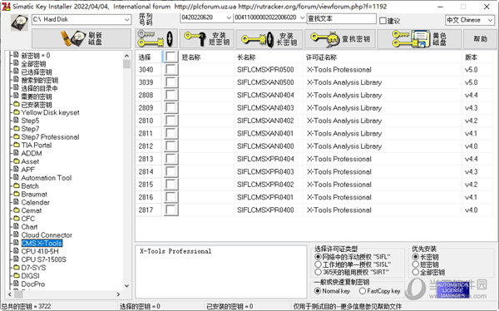This screenshot has height=311, width=499.
Task: Open the C:\ Hard Disk drive dropdown
Action: pos(126,20)
